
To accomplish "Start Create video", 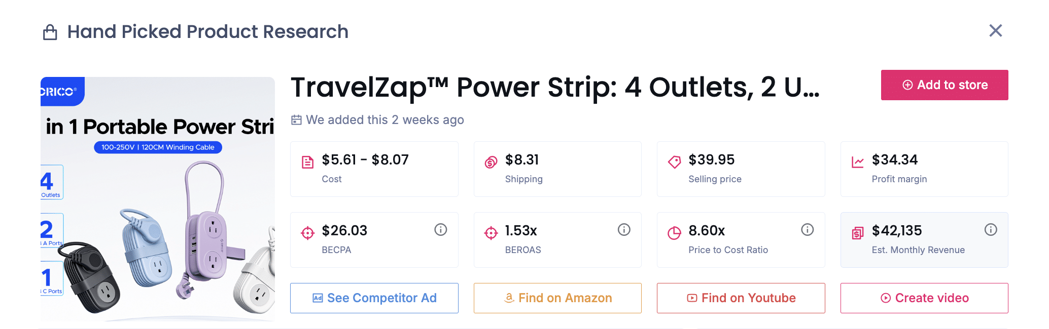I will tap(924, 298).
